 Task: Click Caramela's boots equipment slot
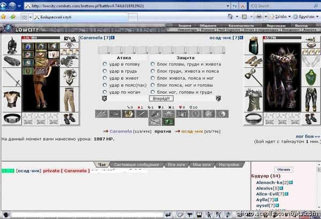coord(70,119)
